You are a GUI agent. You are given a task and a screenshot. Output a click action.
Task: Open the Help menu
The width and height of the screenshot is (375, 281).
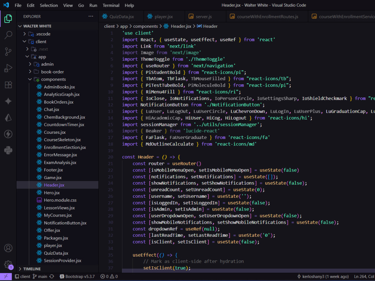pyautogui.click(x=129, y=5)
